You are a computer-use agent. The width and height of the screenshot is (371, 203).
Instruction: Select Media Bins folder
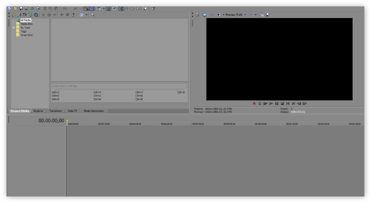pos(27,24)
